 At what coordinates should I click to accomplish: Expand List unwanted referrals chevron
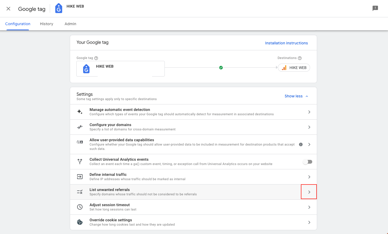coord(309,192)
